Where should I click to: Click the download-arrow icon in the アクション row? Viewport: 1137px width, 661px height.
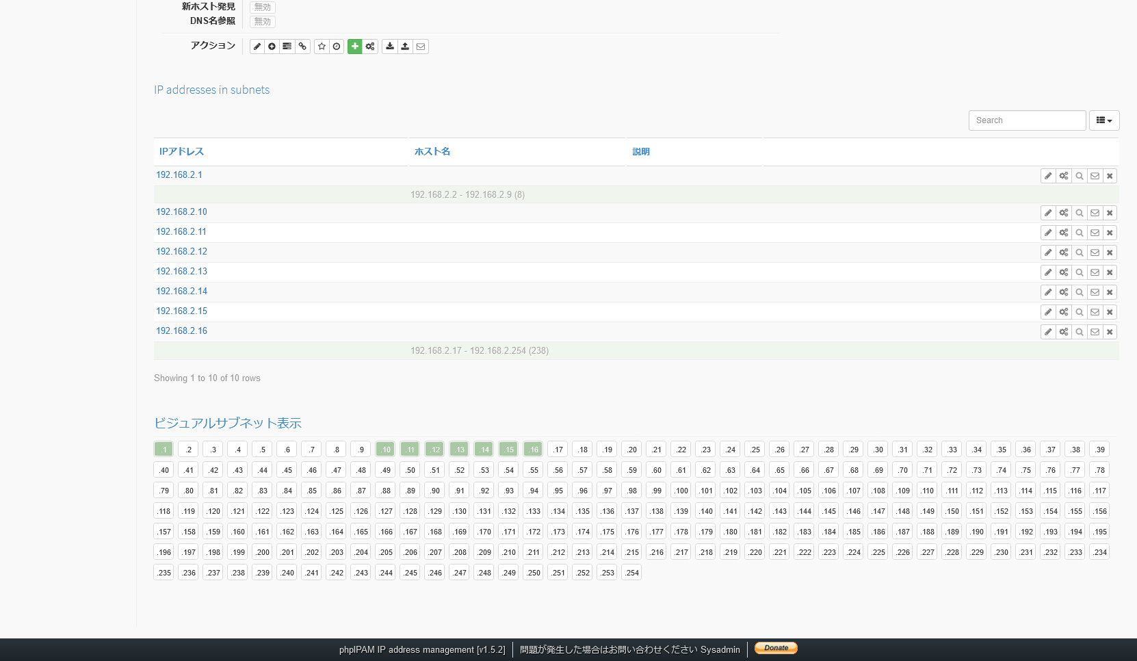[x=390, y=47]
